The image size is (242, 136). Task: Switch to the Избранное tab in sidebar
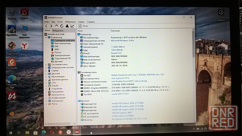tap(58, 31)
